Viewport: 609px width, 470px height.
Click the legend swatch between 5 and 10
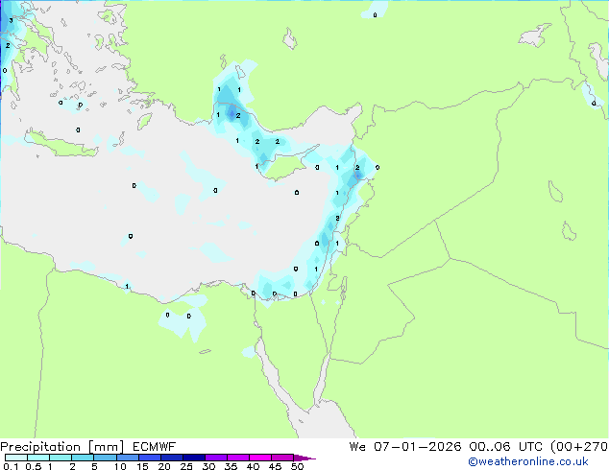point(106,458)
